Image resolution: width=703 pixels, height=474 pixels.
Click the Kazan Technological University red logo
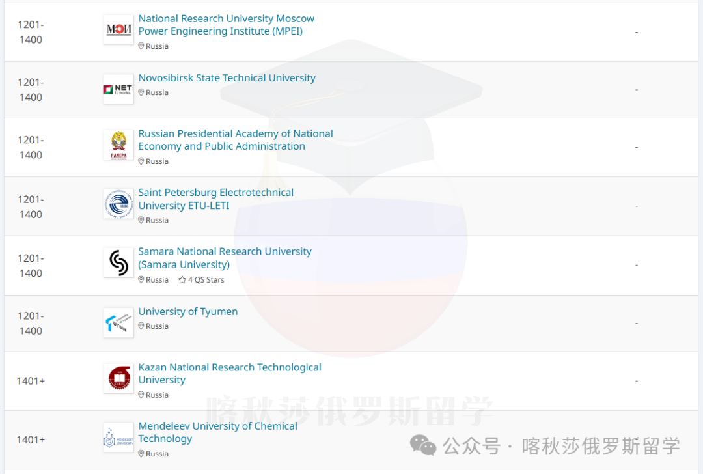(119, 378)
